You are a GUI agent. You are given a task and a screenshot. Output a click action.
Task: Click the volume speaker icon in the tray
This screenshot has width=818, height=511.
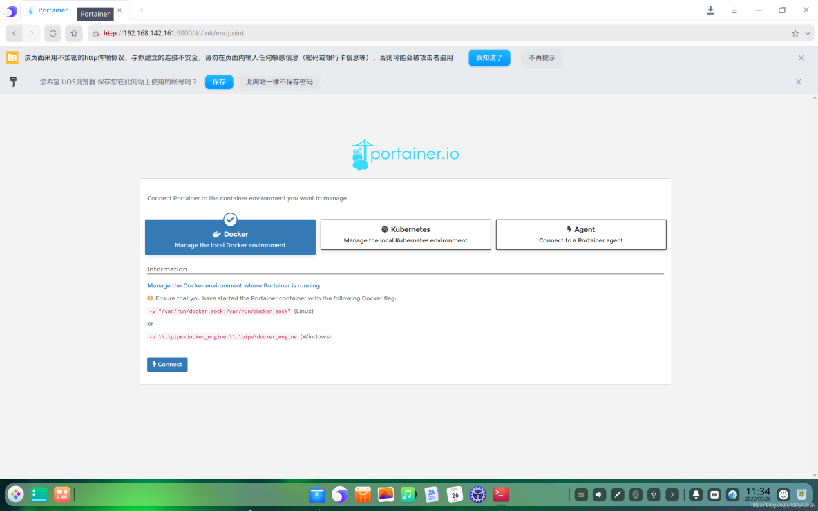pos(598,494)
